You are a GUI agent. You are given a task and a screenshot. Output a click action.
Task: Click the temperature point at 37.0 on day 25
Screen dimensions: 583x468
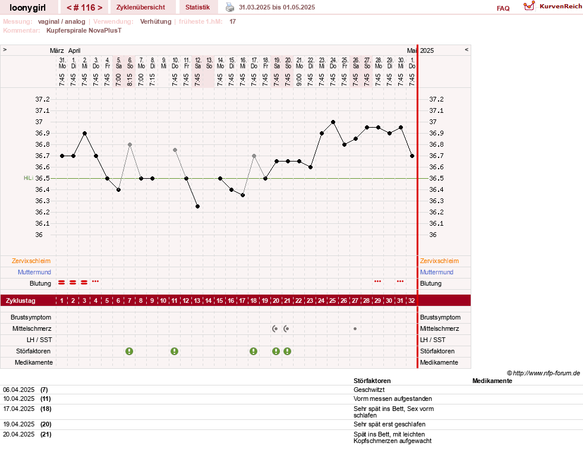(333, 122)
